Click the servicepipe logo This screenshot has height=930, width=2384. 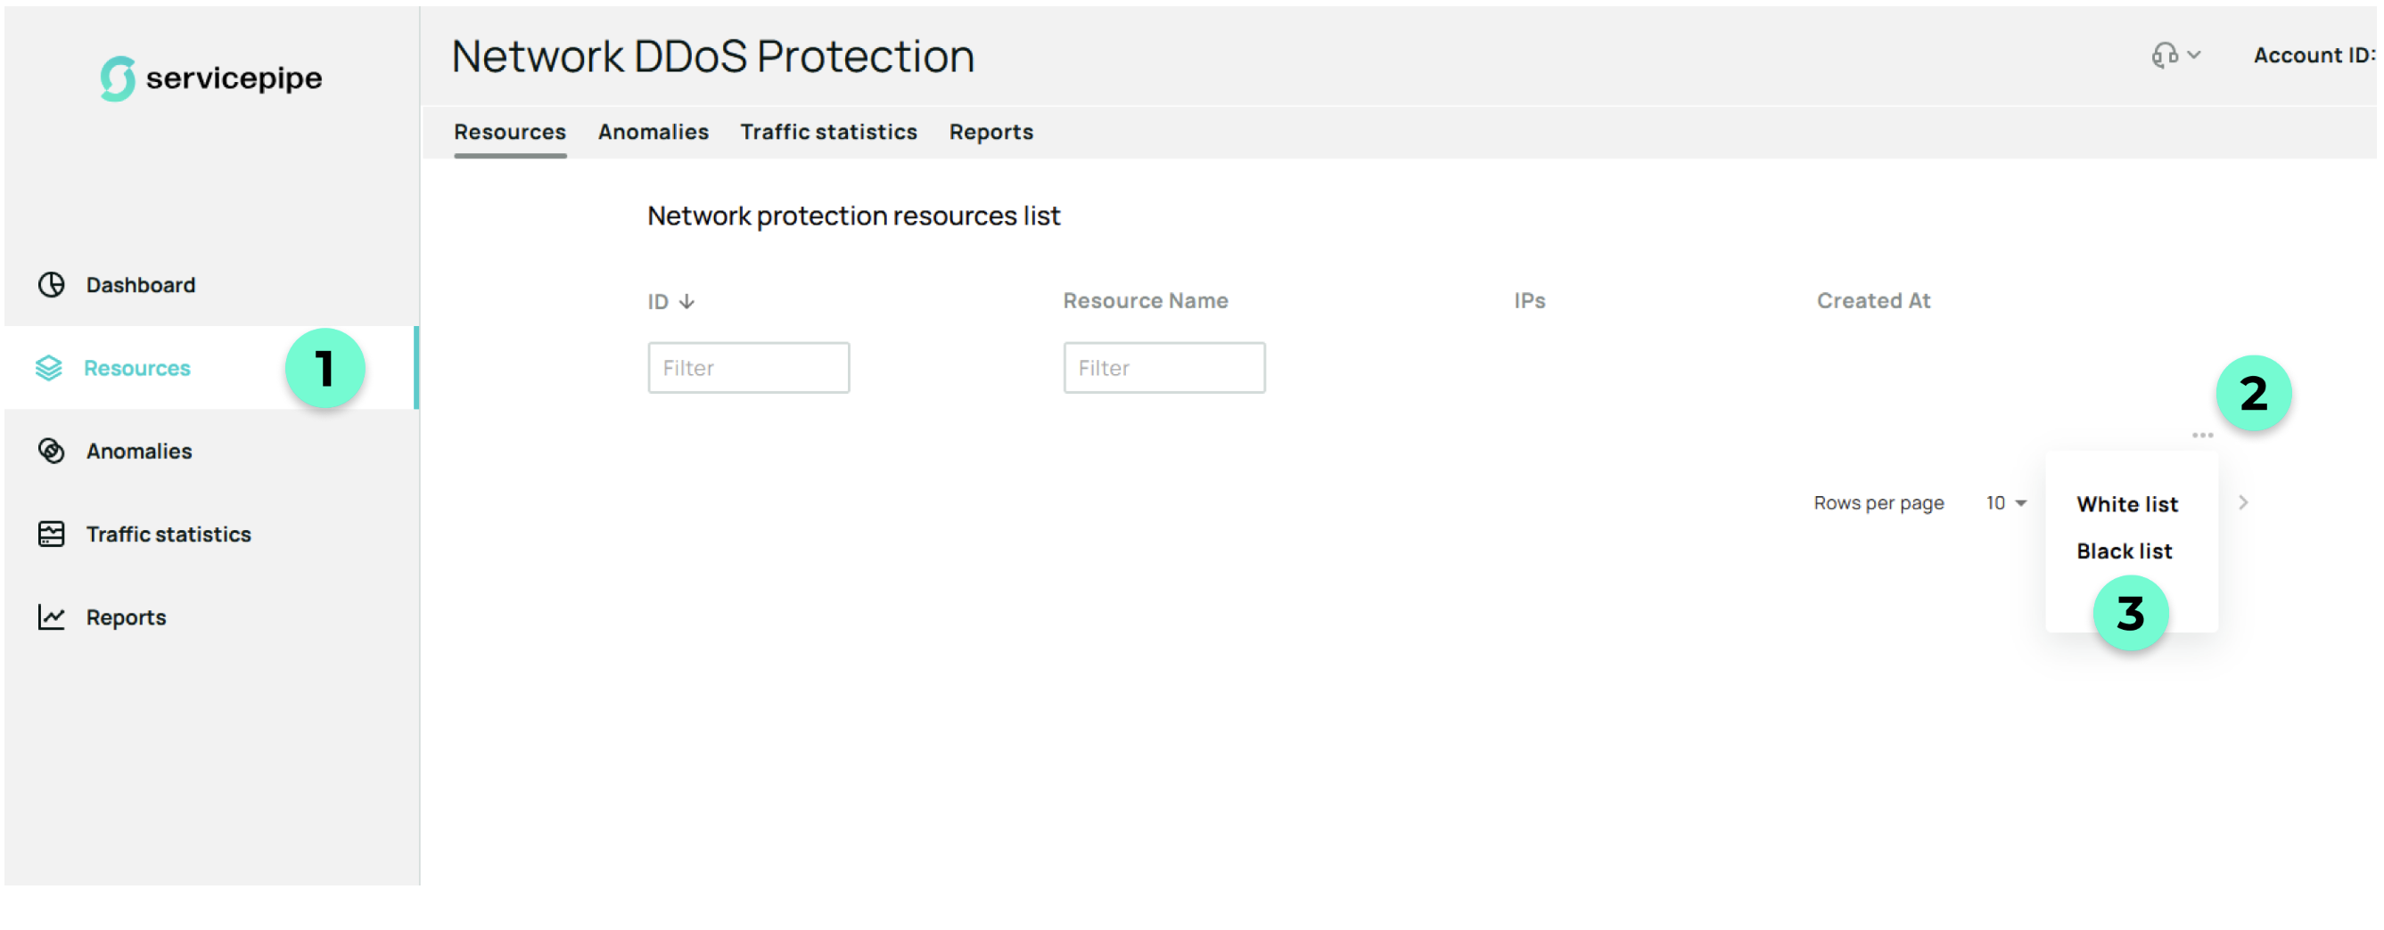pos(211,78)
